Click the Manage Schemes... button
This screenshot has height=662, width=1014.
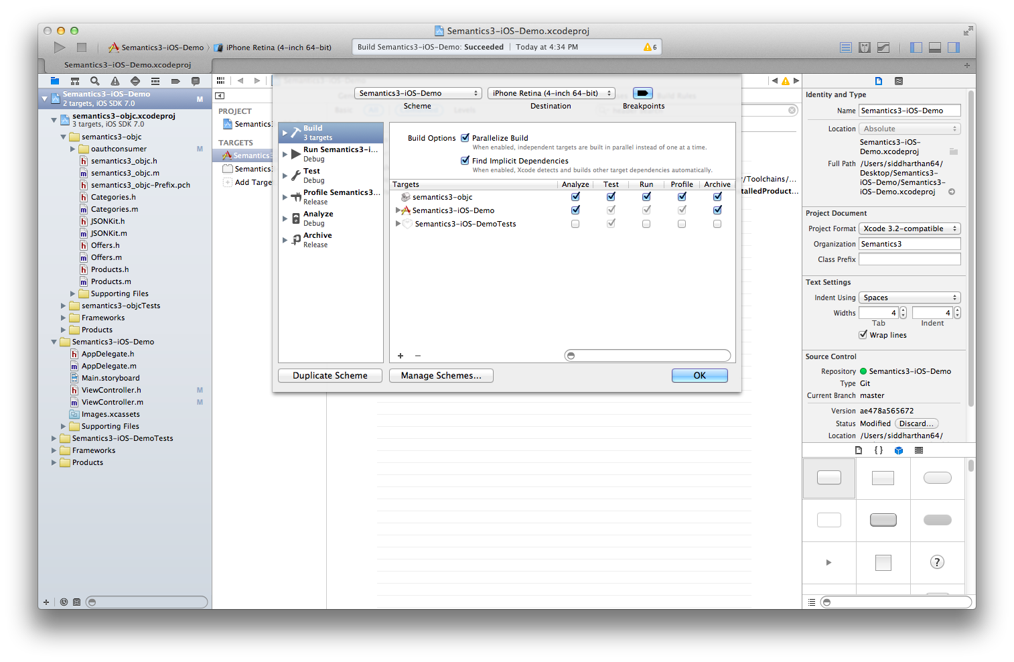point(441,375)
